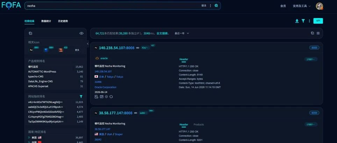Screen dimensions: 337x143
Task: Toggle the sidebar eye visibility icon
Action: [81, 33]
